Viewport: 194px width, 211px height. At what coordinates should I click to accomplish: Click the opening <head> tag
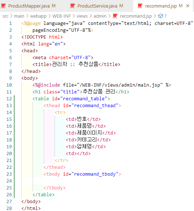[x=30, y=51]
